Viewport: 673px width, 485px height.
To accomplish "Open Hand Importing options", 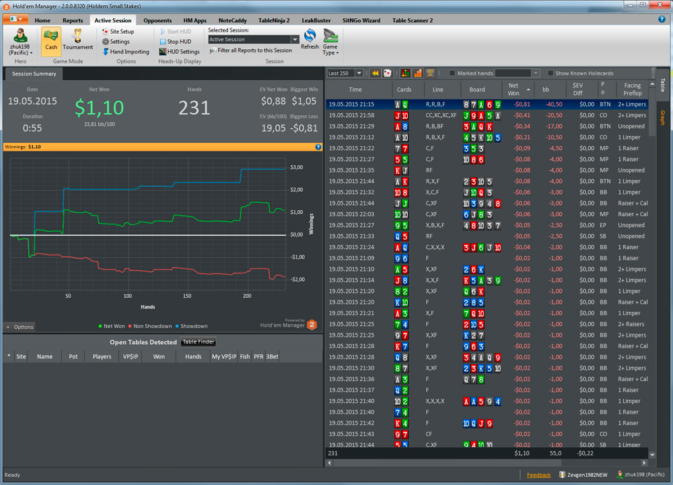I will (x=126, y=52).
